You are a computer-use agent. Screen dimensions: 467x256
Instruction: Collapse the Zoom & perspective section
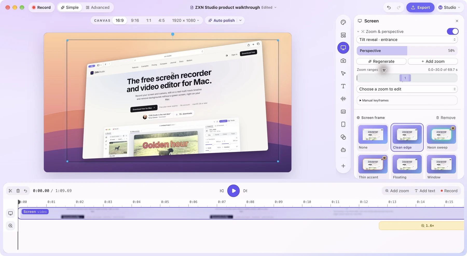click(358, 32)
